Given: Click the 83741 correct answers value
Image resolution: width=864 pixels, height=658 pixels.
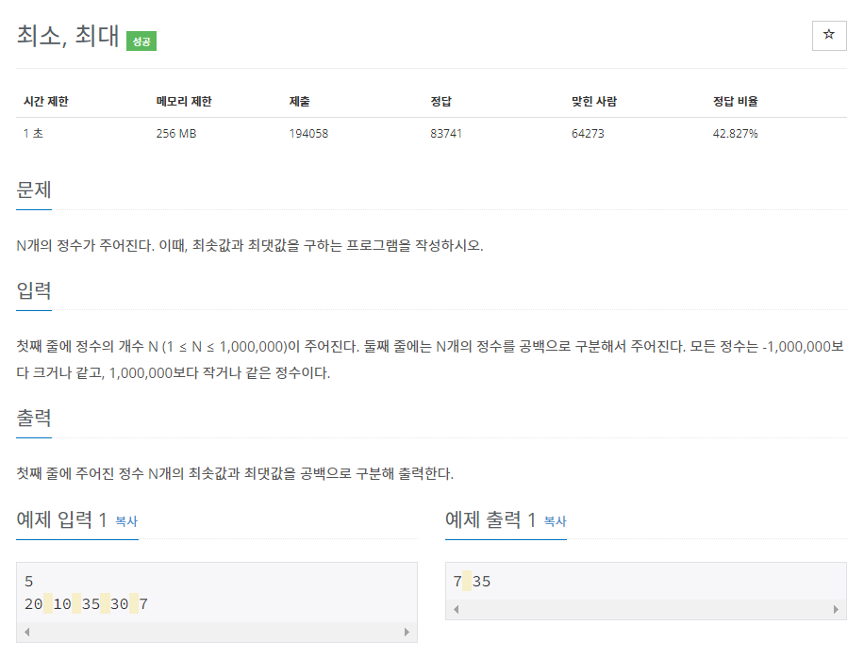Looking at the screenshot, I should pos(446,133).
